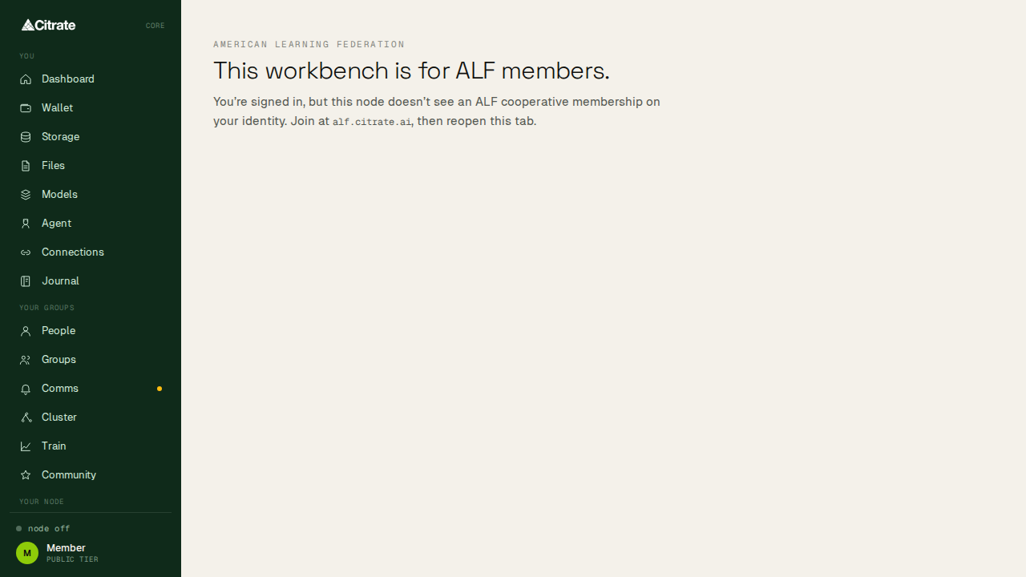Click the Dashboard home icon
Screen dimensions: 1026x577
[26, 79]
